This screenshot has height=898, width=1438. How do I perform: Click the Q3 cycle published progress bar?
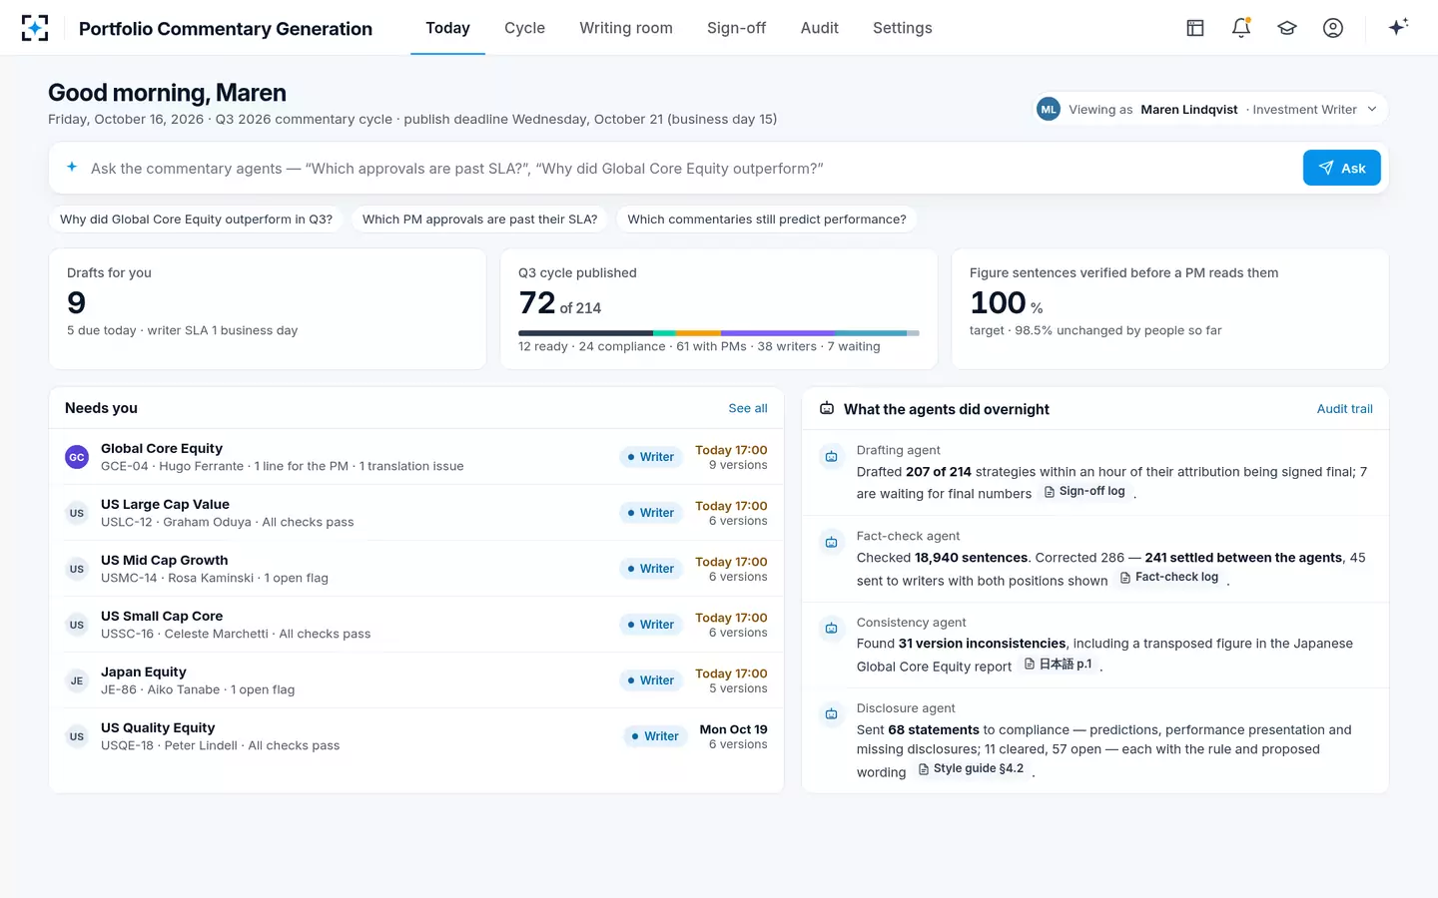click(x=719, y=333)
